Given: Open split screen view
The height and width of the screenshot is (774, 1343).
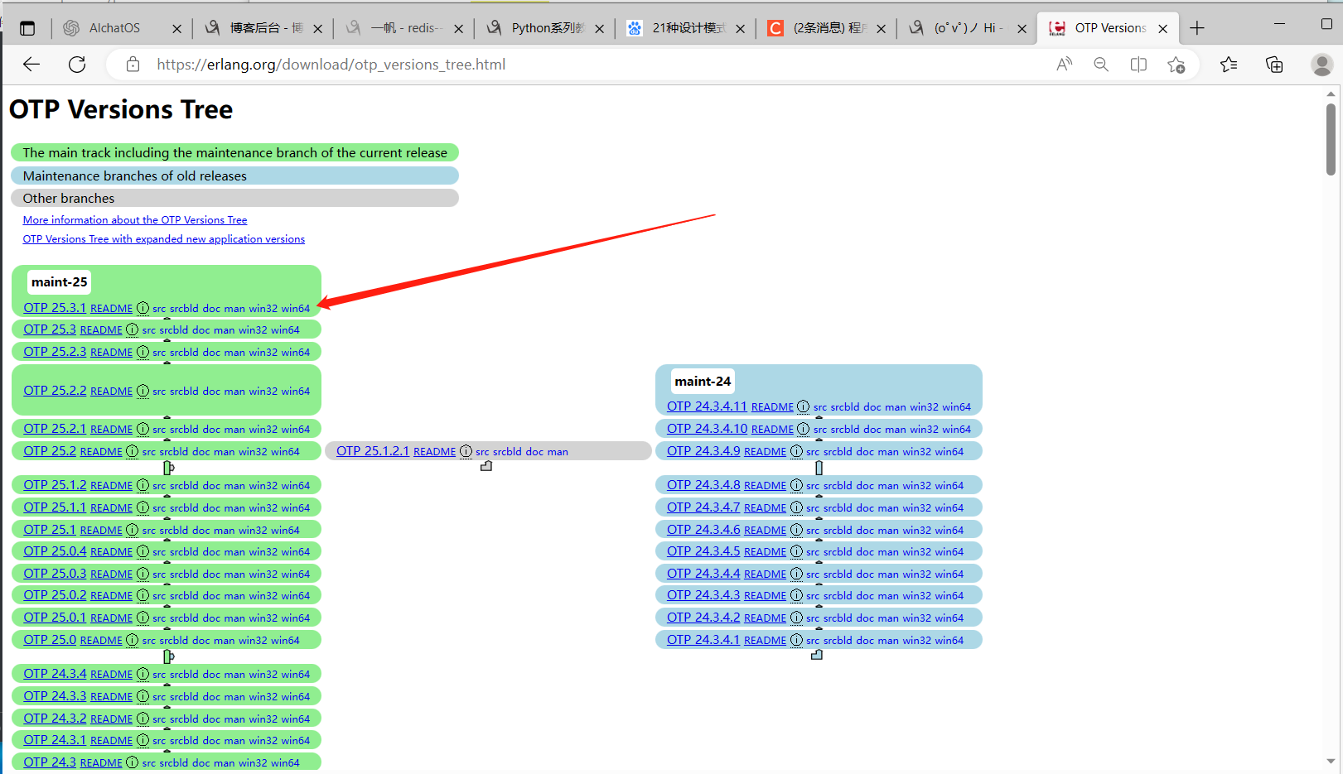Looking at the screenshot, I should click(1138, 65).
